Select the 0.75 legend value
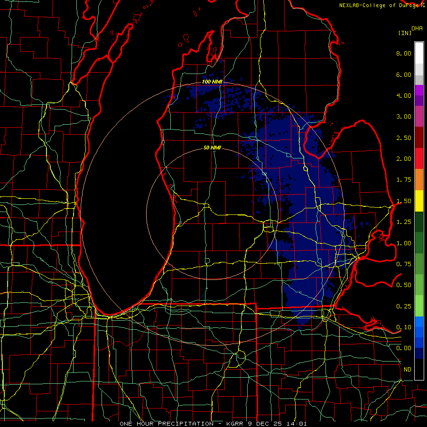 point(404,264)
